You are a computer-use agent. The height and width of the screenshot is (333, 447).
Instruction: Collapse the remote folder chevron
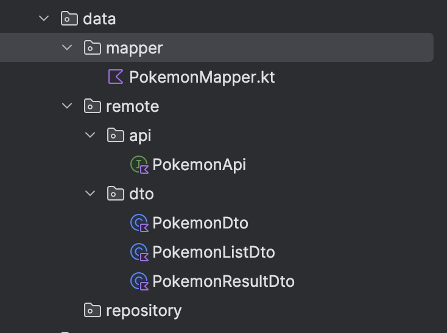click(x=67, y=106)
